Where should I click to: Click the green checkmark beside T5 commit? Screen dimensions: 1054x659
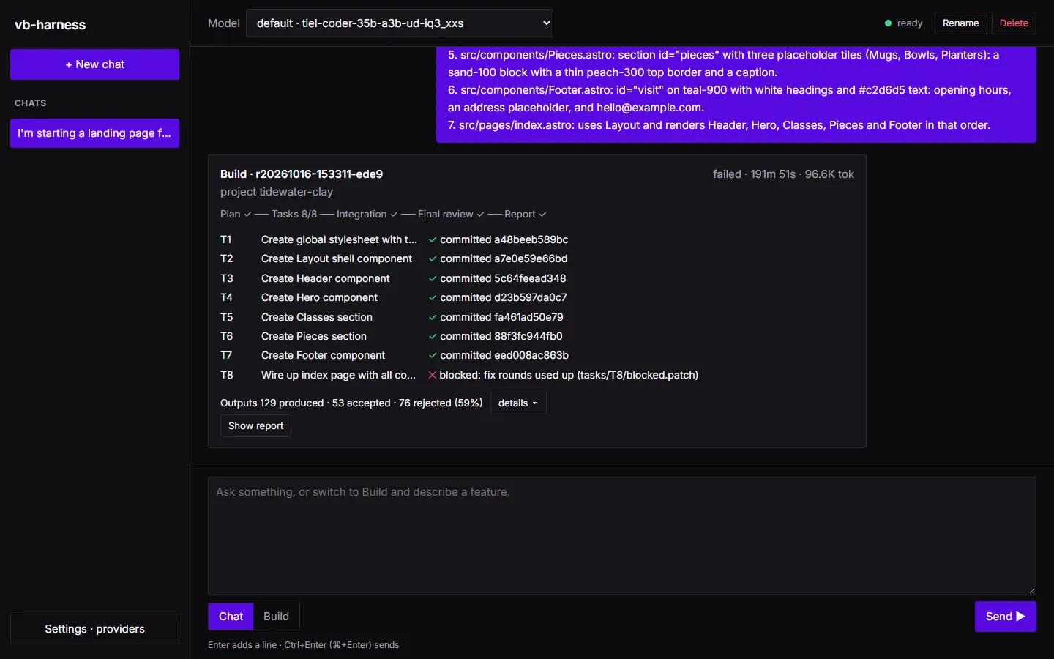click(x=433, y=317)
